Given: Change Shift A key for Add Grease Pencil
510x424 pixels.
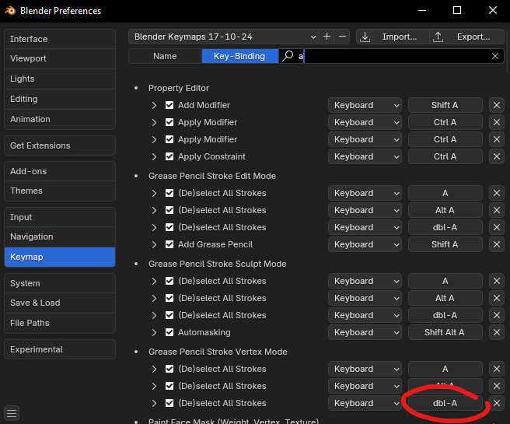Looking at the screenshot, I should point(445,244).
